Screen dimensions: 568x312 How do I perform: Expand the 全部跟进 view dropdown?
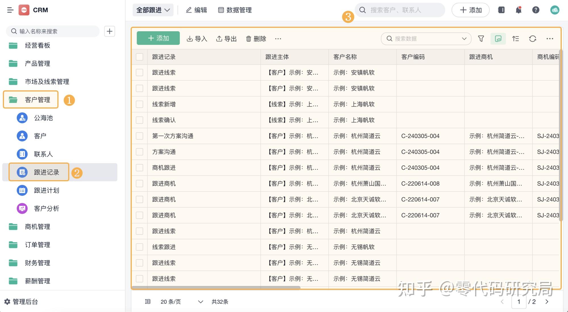pos(153,10)
